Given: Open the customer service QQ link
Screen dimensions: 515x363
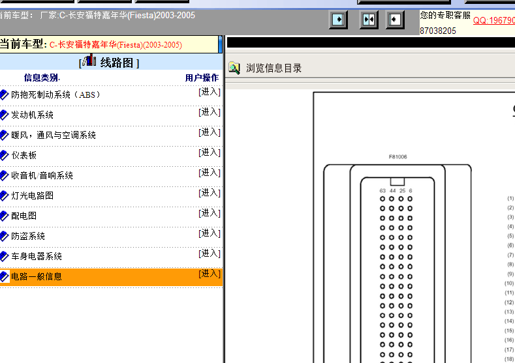Looking at the screenshot, I should [494, 20].
